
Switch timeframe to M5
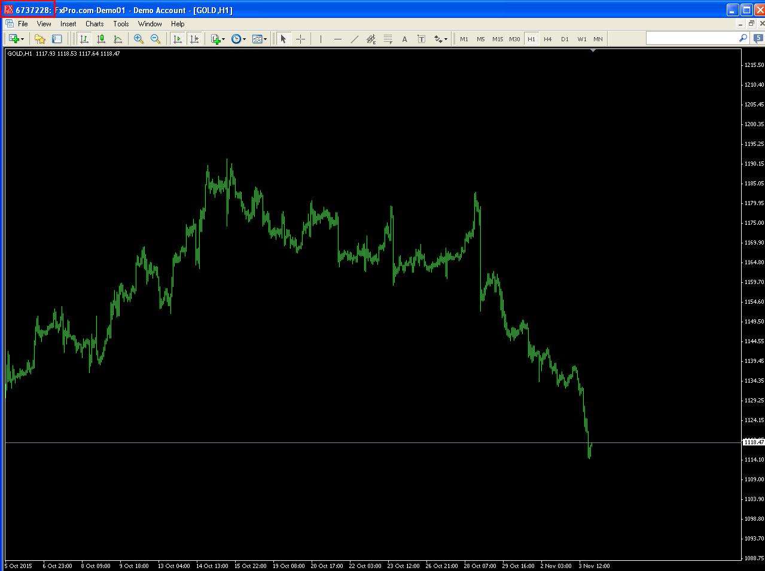(x=481, y=39)
